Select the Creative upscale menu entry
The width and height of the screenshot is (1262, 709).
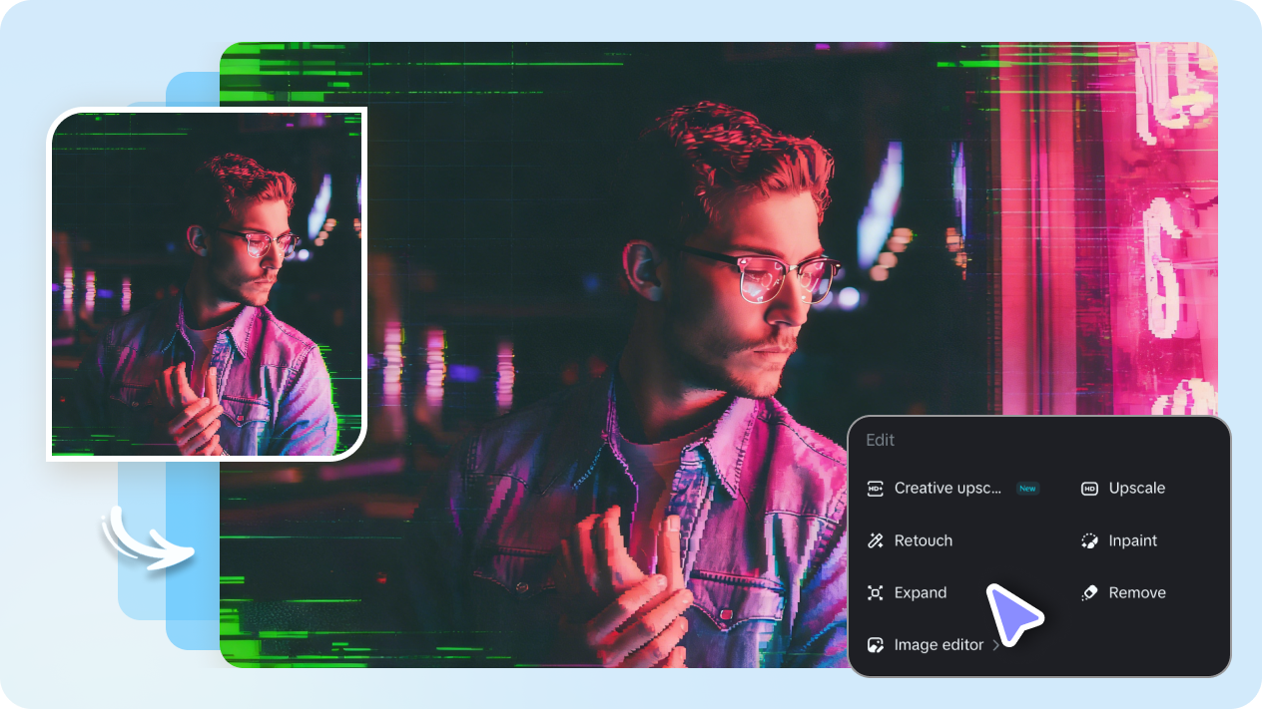click(952, 489)
